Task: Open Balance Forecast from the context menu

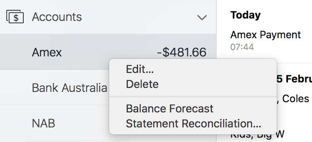Action: [170, 108]
